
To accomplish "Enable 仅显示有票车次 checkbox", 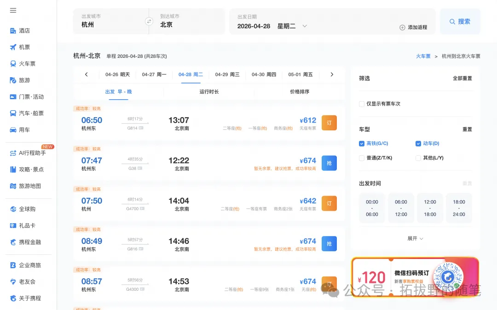I will (x=362, y=104).
